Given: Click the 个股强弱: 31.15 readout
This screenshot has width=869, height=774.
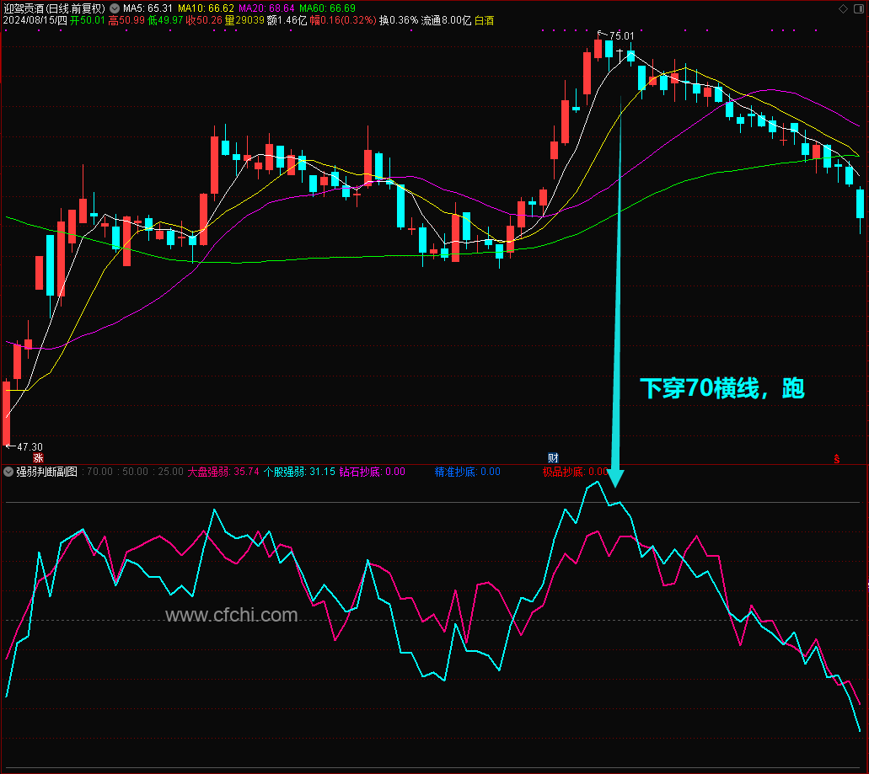Looking at the screenshot, I should coord(299,472).
